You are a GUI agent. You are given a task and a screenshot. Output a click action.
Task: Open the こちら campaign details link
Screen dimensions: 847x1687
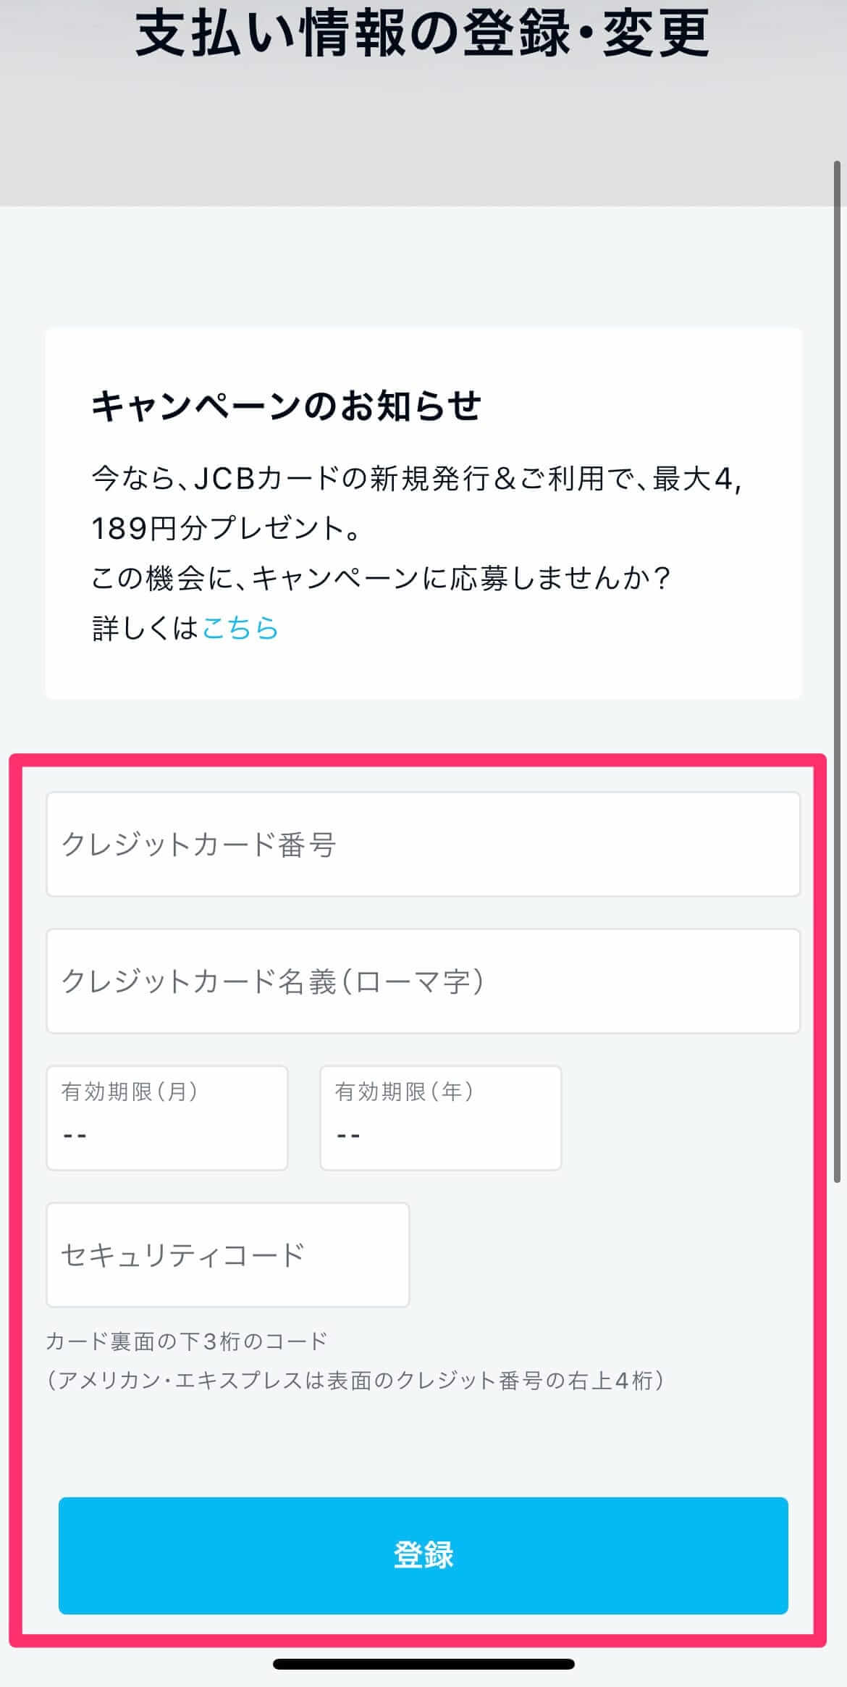coord(240,627)
